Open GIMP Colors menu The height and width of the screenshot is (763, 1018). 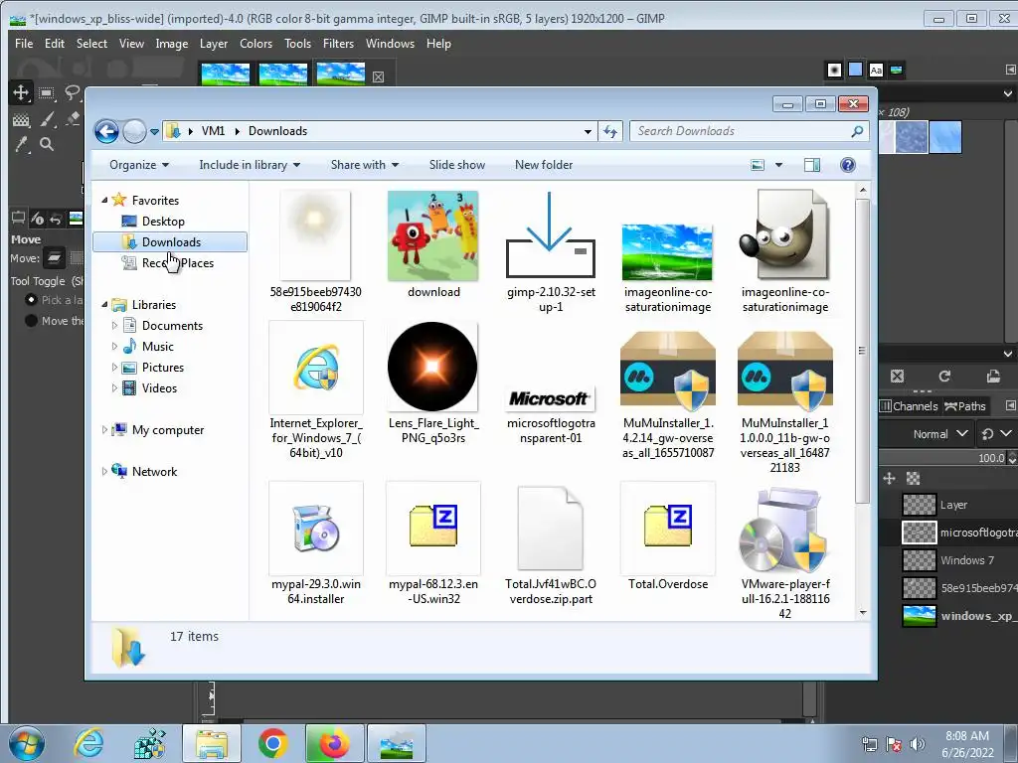(x=255, y=44)
